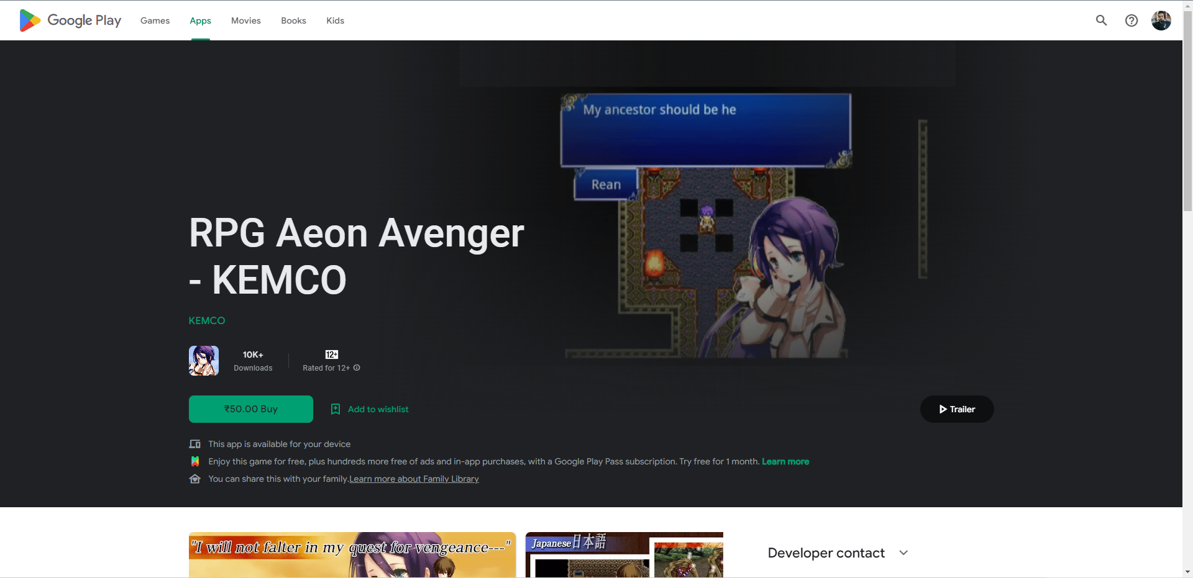
Task: Click the 12+ content rating badge
Action: tap(332, 354)
